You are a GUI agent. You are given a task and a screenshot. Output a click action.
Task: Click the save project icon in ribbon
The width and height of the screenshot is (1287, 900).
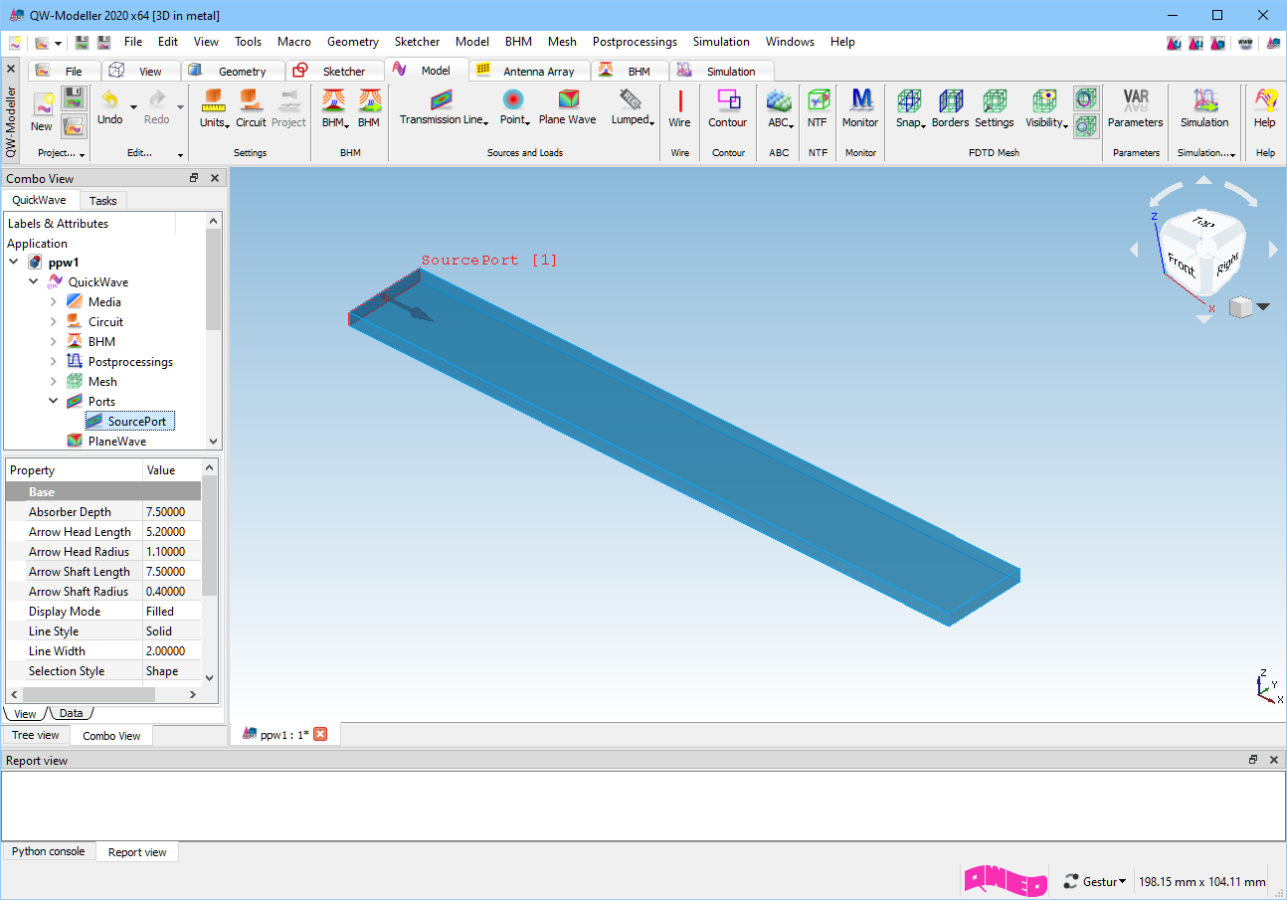pos(73,97)
